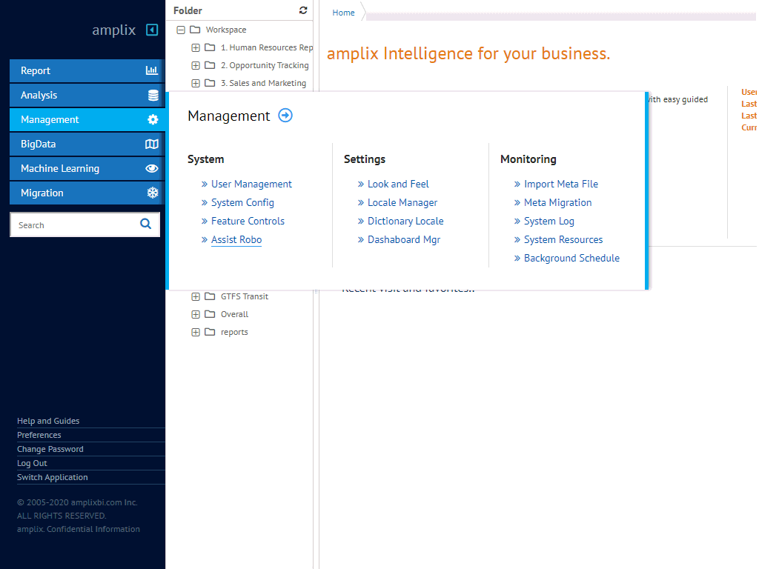The width and height of the screenshot is (759, 569).
Task: Open the Analysis menu
Action: [x=87, y=96]
